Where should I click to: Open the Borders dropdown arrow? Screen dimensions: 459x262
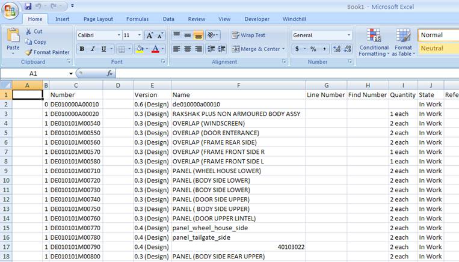pos(129,49)
